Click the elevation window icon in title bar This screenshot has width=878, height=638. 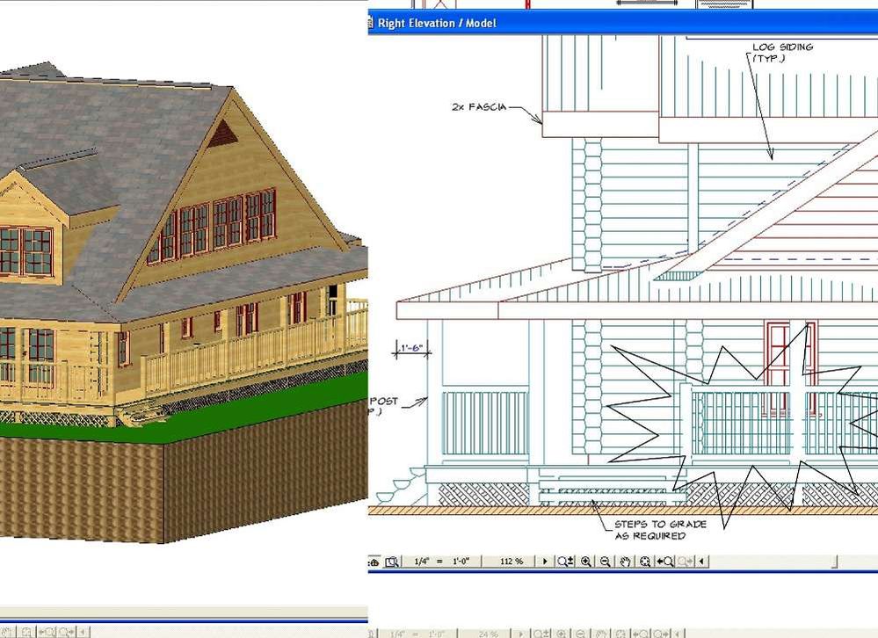370,23
